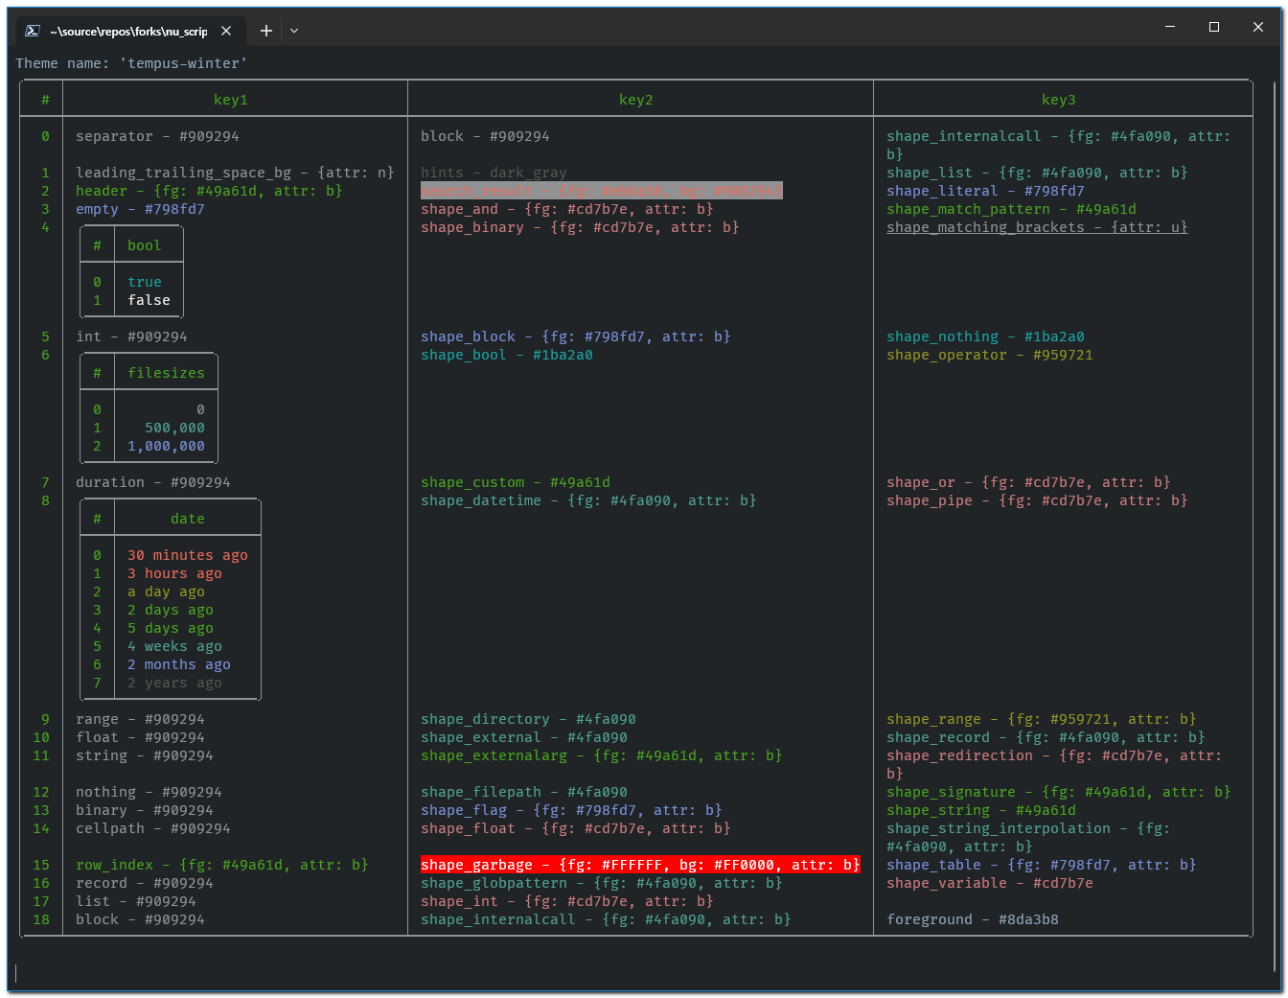This screenshot has height=998, width=1288.
Task: Click the '500,000' filesize value
Action: pyautogui.click(x=175, y=428)
